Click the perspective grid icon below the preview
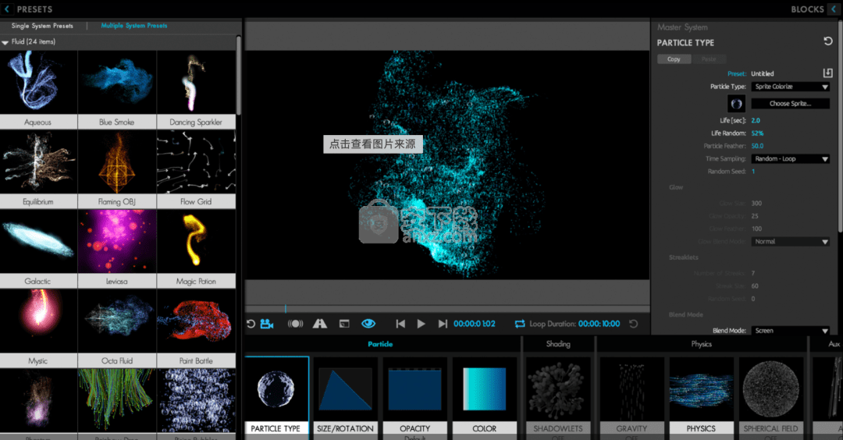This screenshot has height=440, width=843. click(319, 324)
